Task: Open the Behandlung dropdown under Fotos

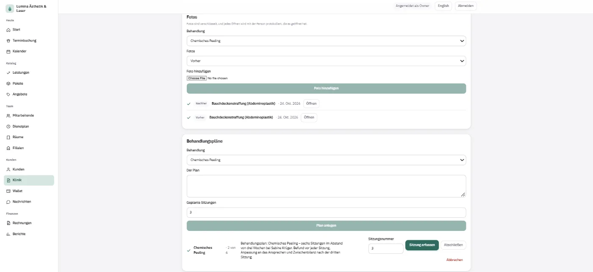Action: click(326, 41)
